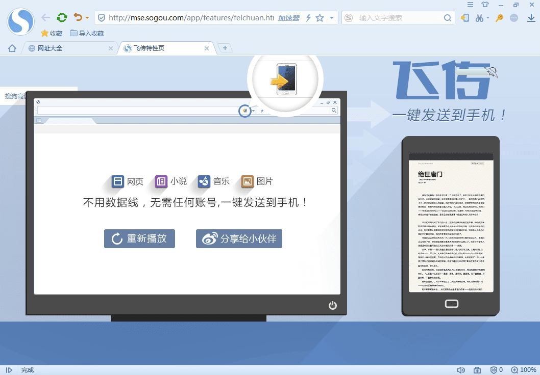Viewport: 540px width, 375px height.
Task: Expand the screenshot tool dropdown arrow
Action: tap(487, 18)
